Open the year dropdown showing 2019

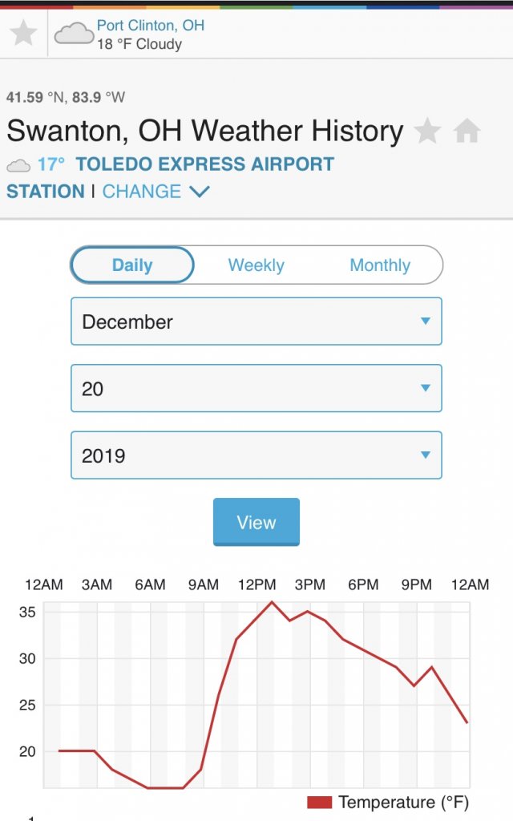(256, 456)
